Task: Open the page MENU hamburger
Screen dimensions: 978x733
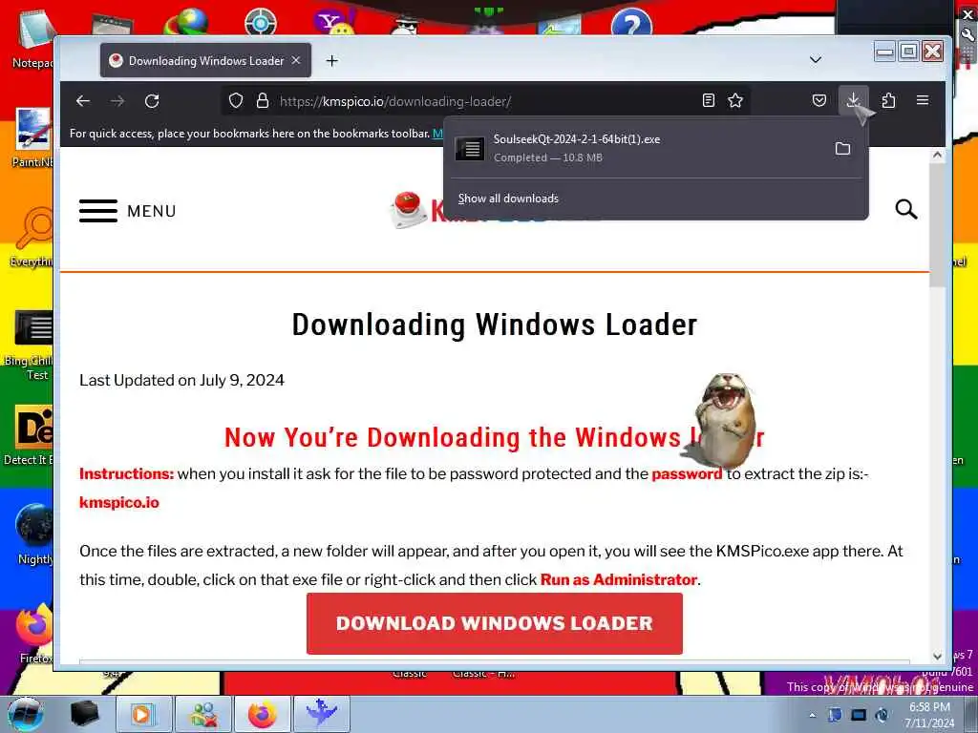Action: coord(127,211)
